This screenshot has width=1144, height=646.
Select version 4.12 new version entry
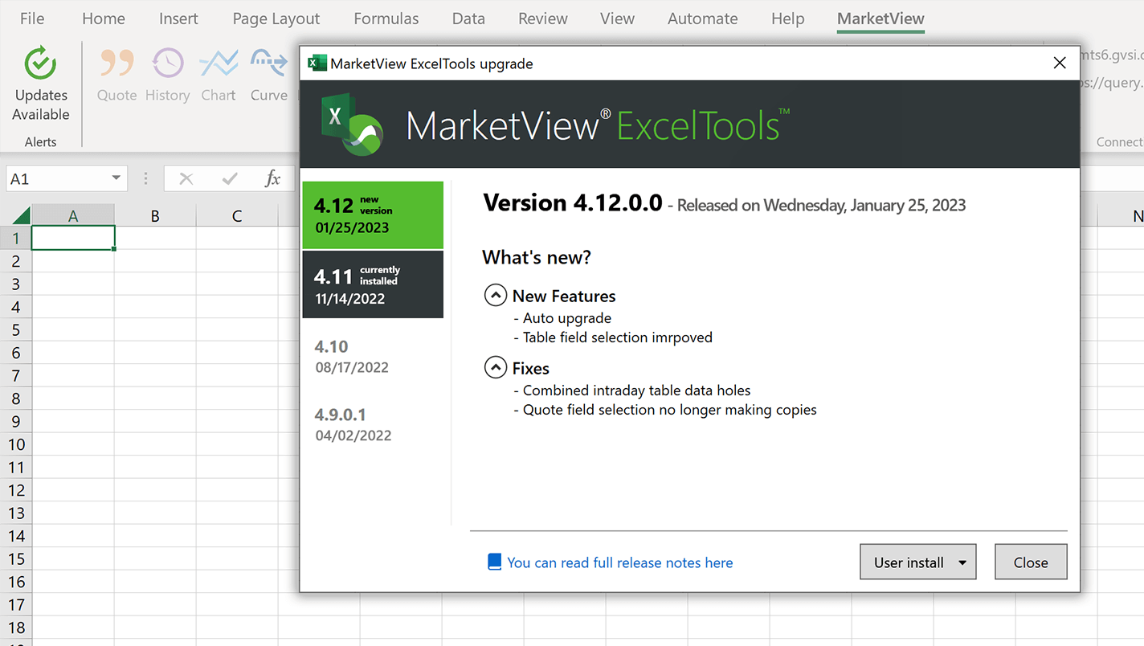point(373,215)
